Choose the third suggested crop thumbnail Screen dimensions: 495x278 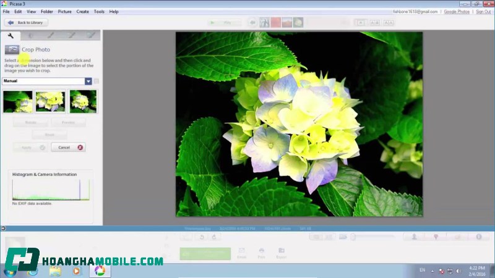pyautogui.click(x=83, y=101)
